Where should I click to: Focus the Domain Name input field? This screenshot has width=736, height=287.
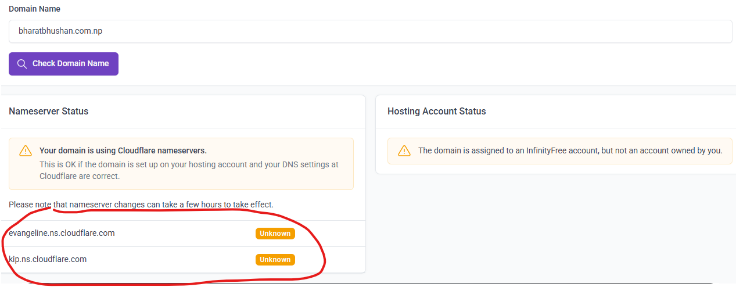pyautogui.click(x=370, y=31)
